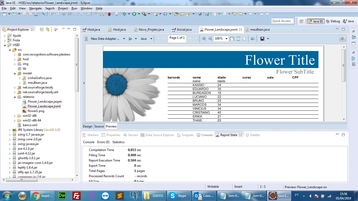Viewport: 358px width, 201px height.
Task: Switch to the Debug perspective
Action: point(332,21)
